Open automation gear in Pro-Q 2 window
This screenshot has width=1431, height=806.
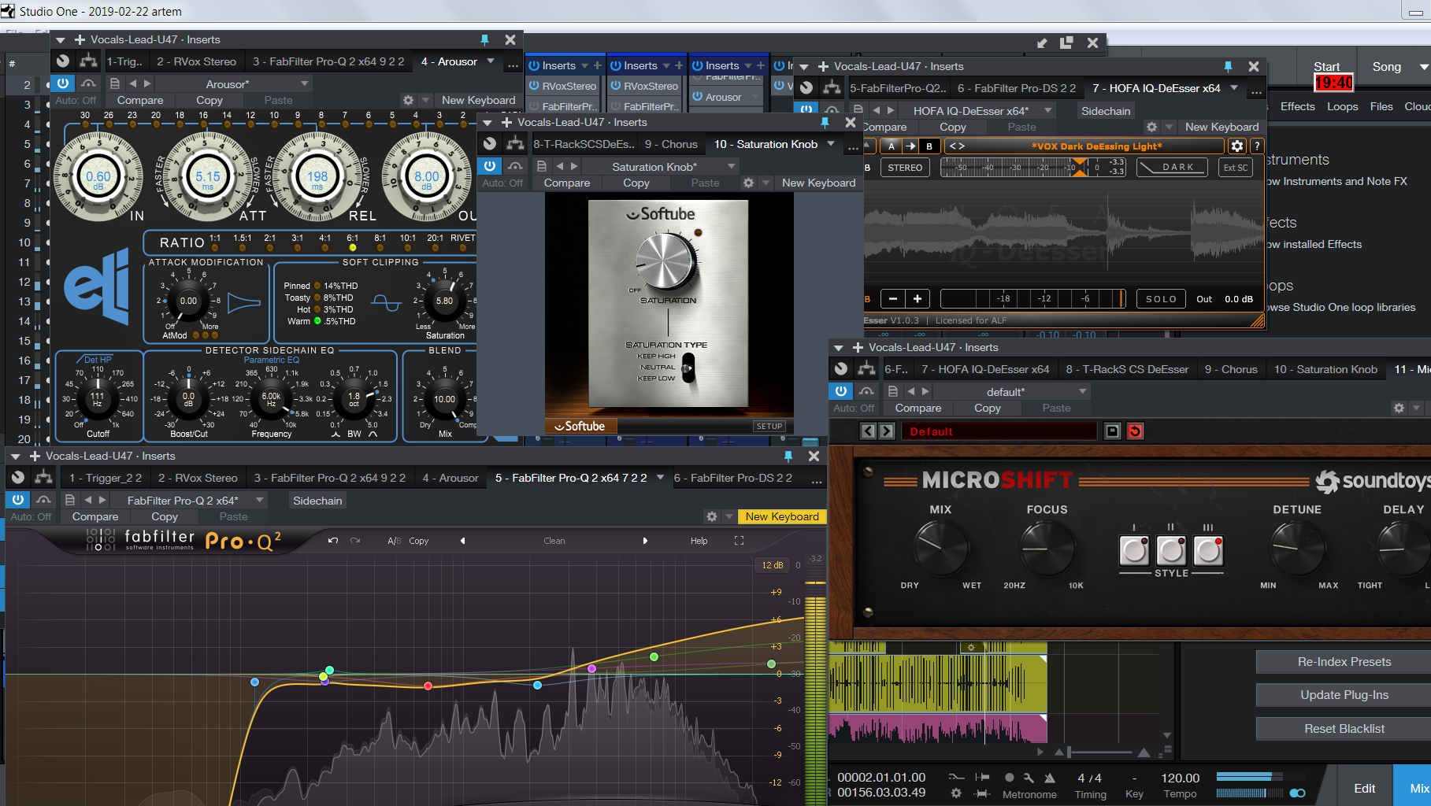pos(712,516)
